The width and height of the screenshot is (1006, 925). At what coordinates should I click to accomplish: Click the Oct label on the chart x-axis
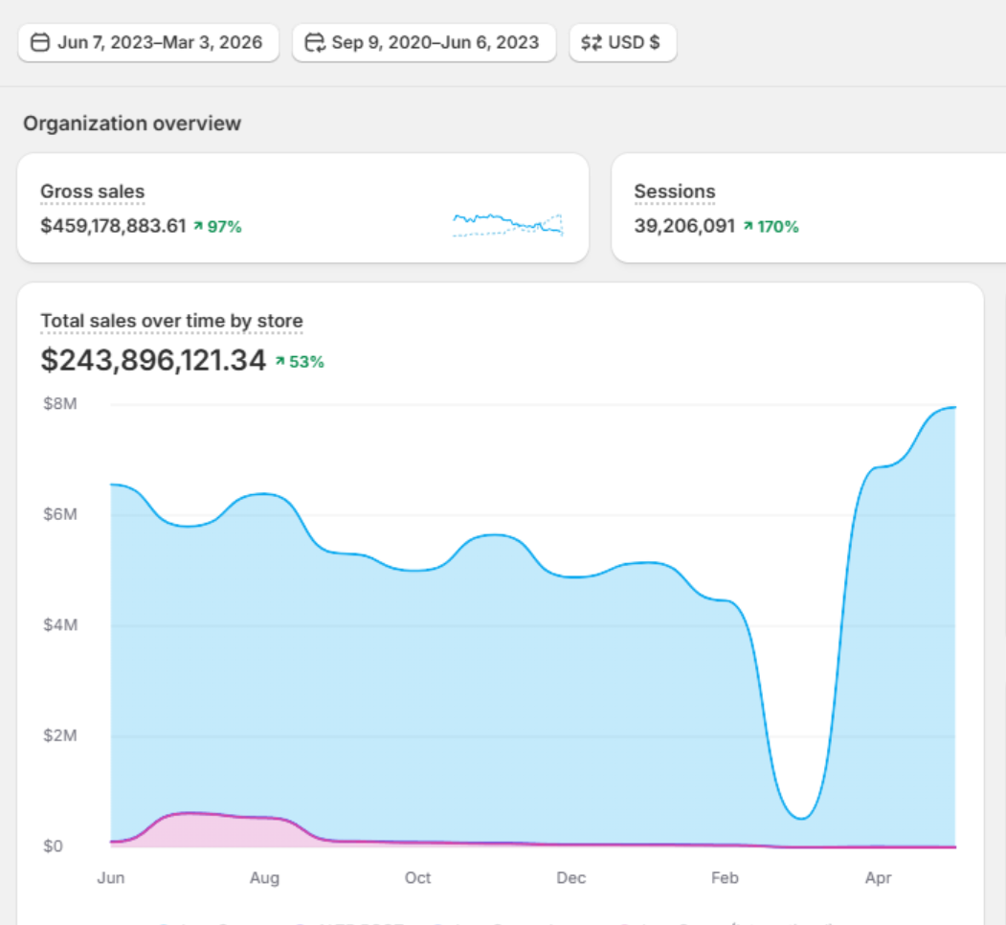[417, 878]
